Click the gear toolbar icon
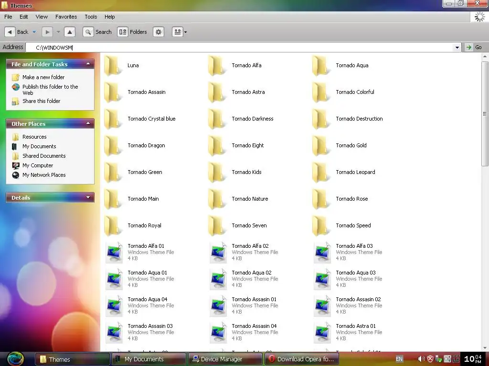This screenshot has height=366, width=489. [159, 32]
